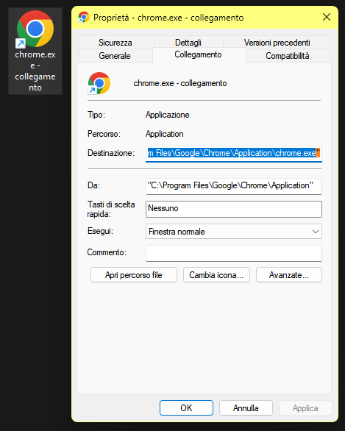Image resolution: width=345 pixels, height=431 pixels.
Task: Close the Proprietà dialog window
Action: pyautogui.click(x=327, y=18)
